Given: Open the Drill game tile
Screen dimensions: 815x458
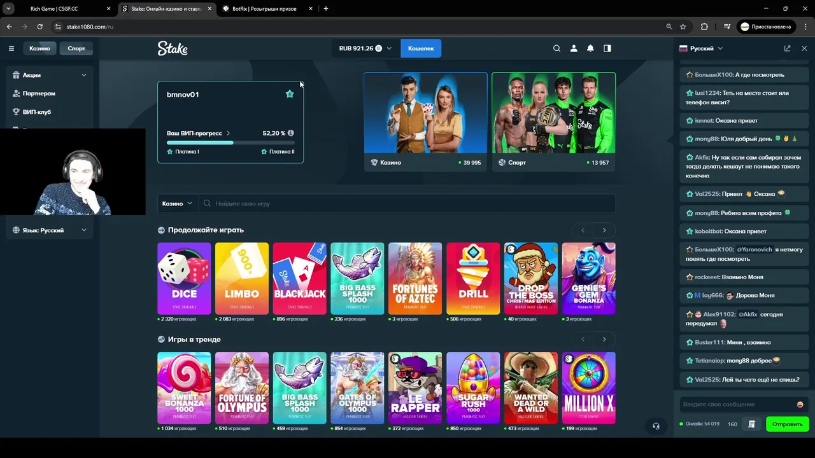Looking at the screenshot, I should pyautogui.click(x=473, y=279).
